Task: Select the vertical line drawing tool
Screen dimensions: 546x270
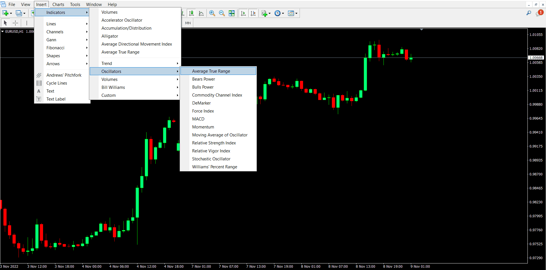Action: coord(27,23)
